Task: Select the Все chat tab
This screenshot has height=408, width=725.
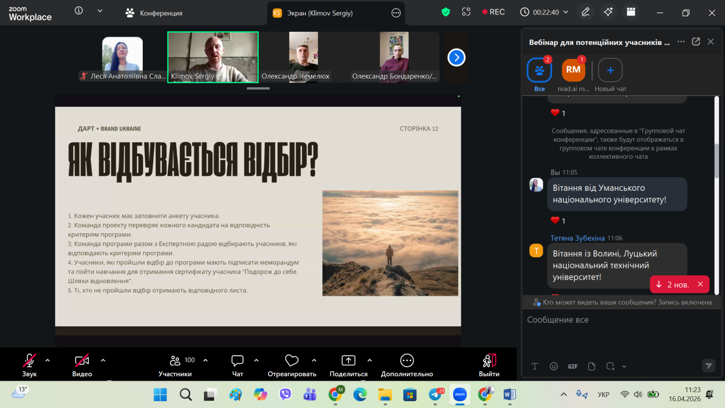Action: point(539,74)
